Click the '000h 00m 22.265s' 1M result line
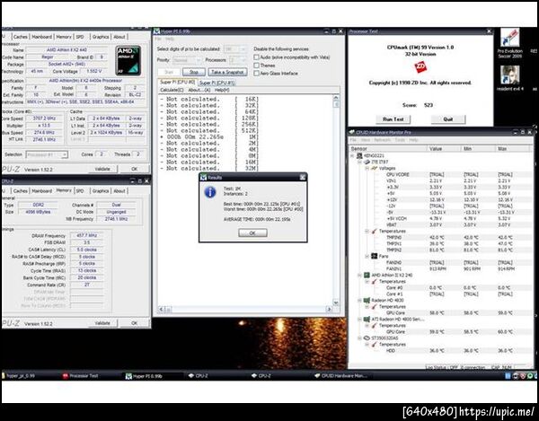Screen dimensions: 539x421 (209, 136)
